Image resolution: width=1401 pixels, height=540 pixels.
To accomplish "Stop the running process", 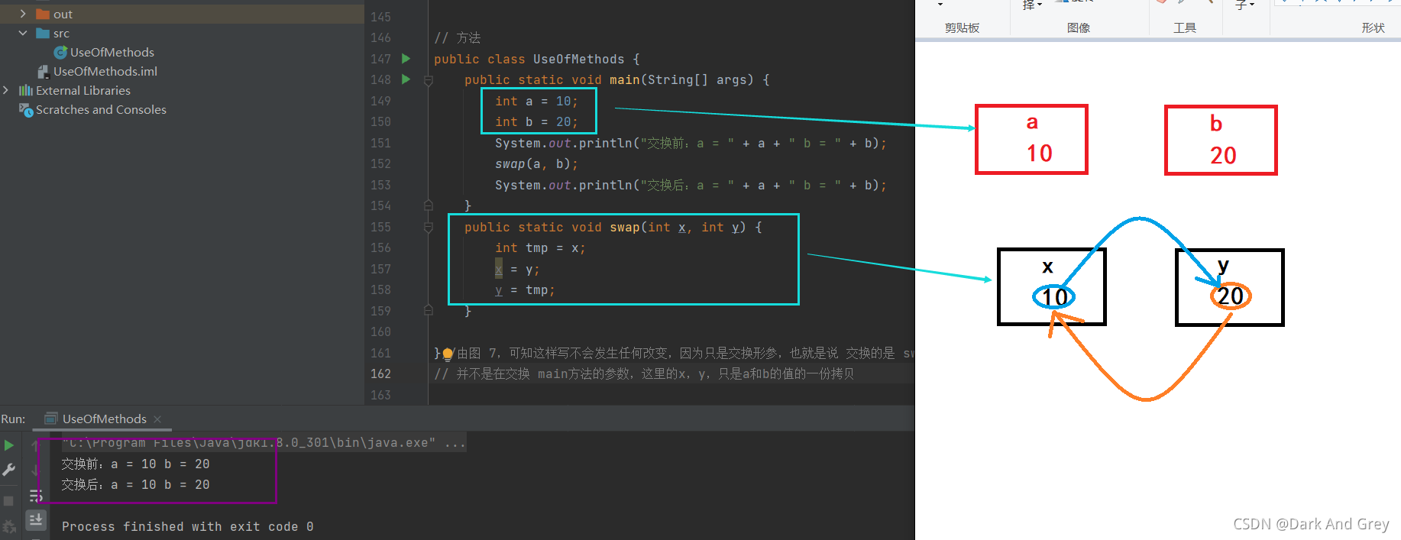I will [x=9, y=501].
